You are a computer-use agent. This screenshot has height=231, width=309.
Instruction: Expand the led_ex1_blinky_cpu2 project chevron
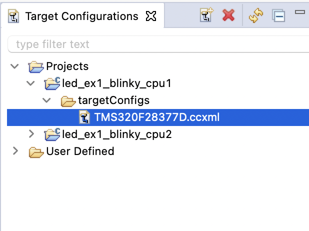31,134
